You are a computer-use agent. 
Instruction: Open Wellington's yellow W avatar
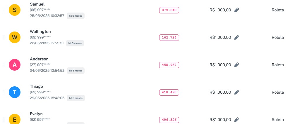(15, 37)
